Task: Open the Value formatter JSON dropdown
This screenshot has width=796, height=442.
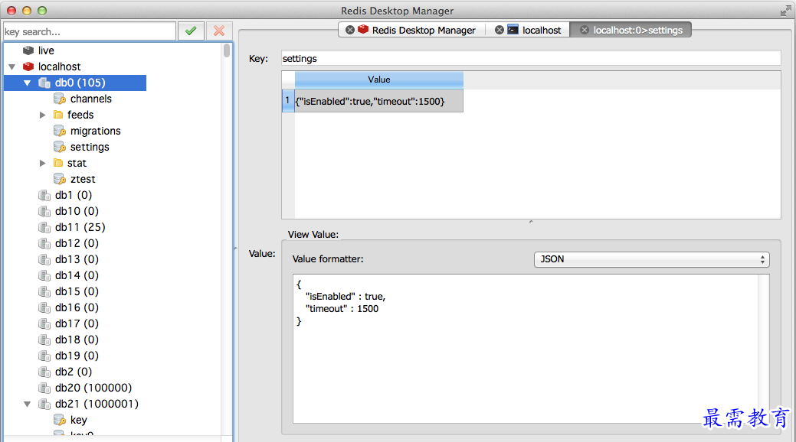Action: coord(652,259)
